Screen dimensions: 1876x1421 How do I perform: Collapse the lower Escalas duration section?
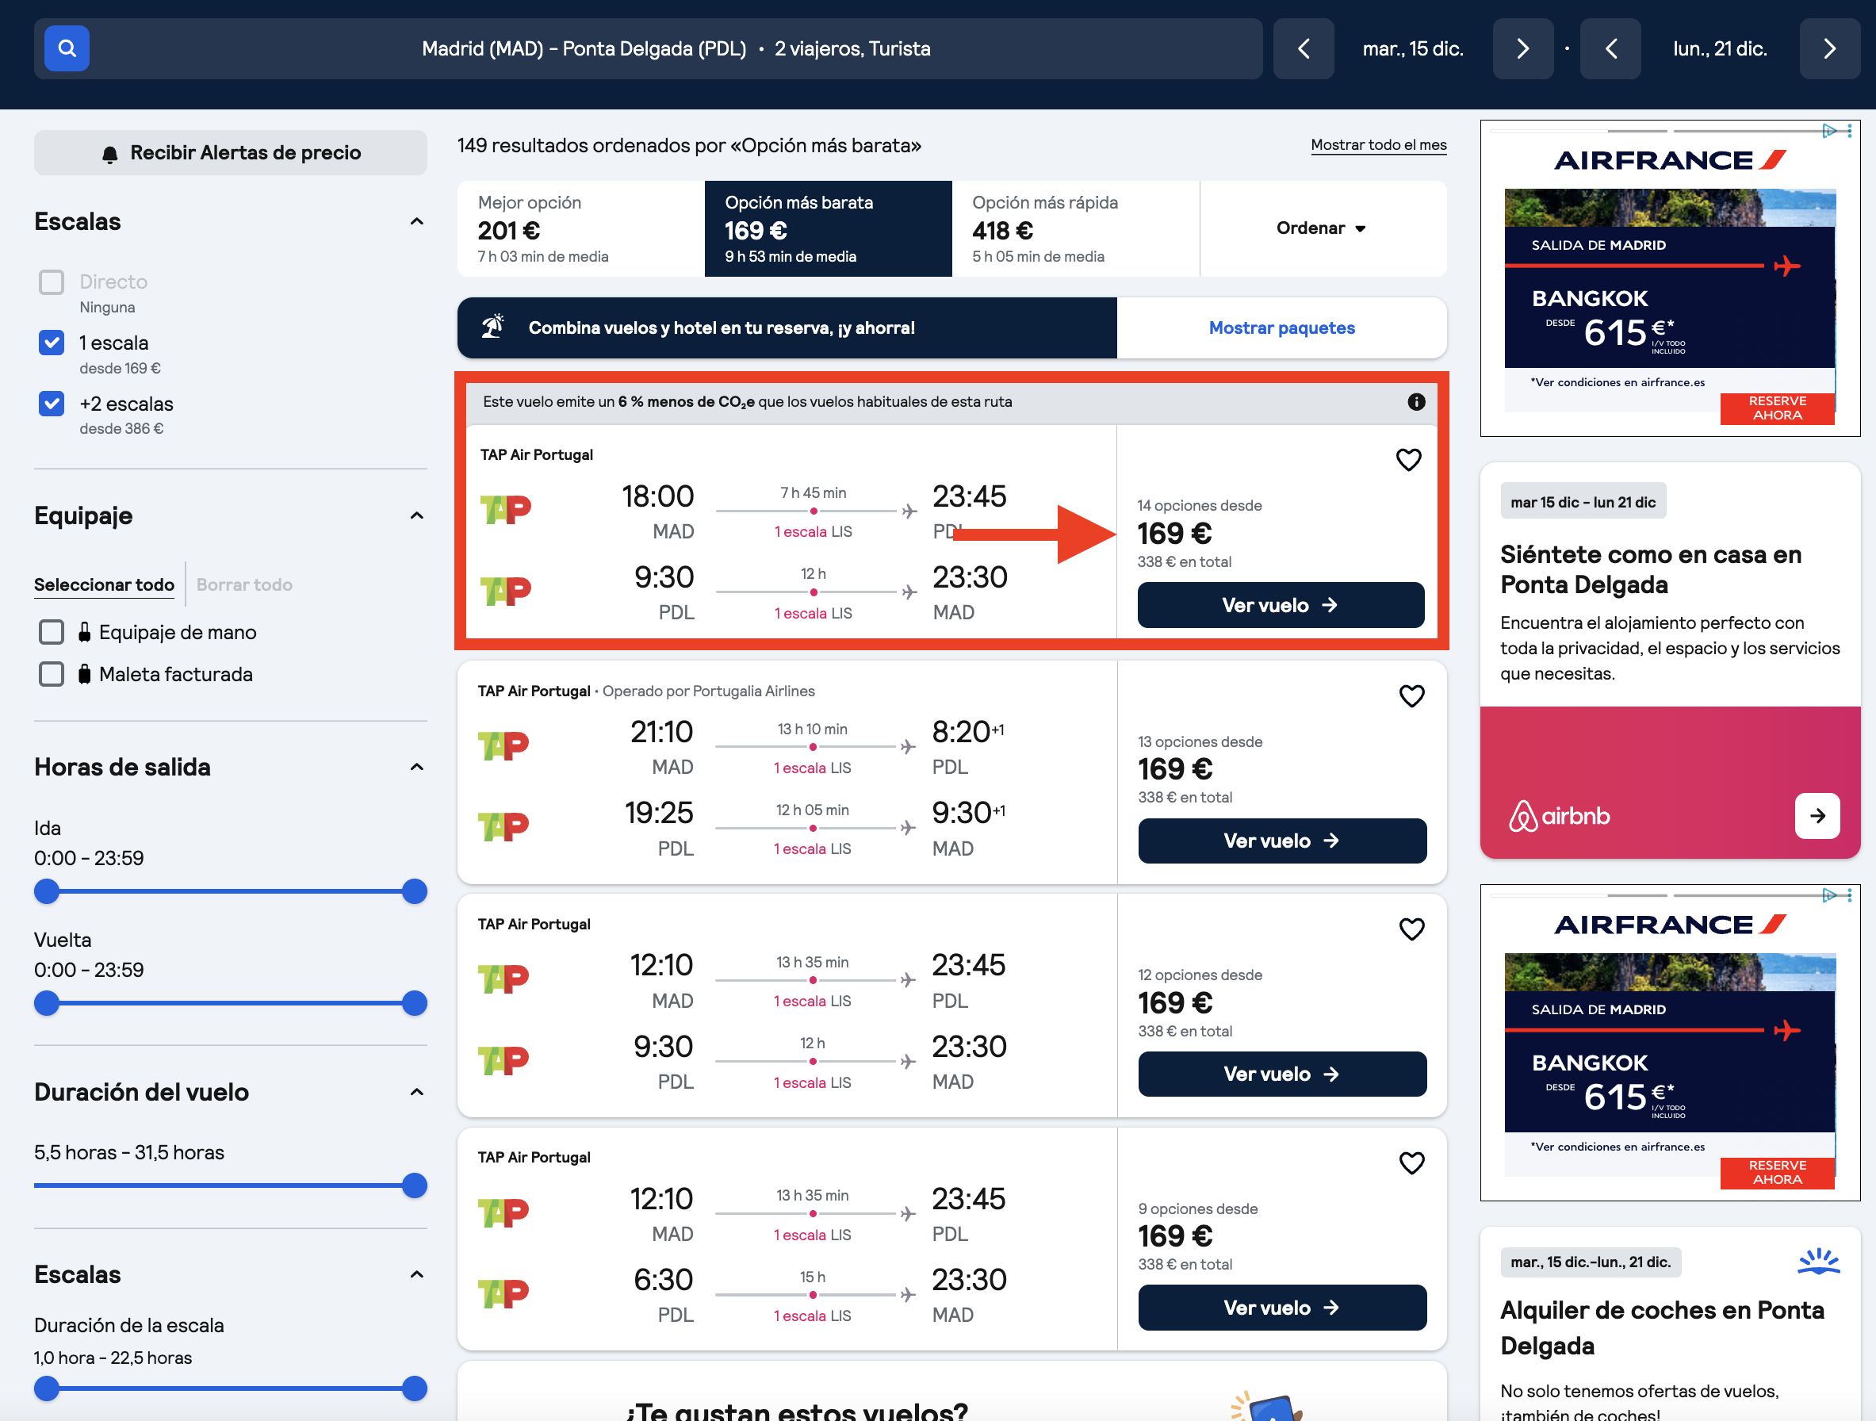(x=416, y=1274)
